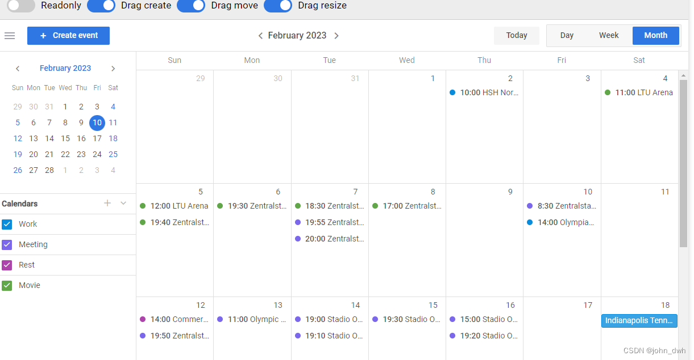Hide the Meeting calendar
The height and width of the screenshot is (360, 694).
(7, 244)
